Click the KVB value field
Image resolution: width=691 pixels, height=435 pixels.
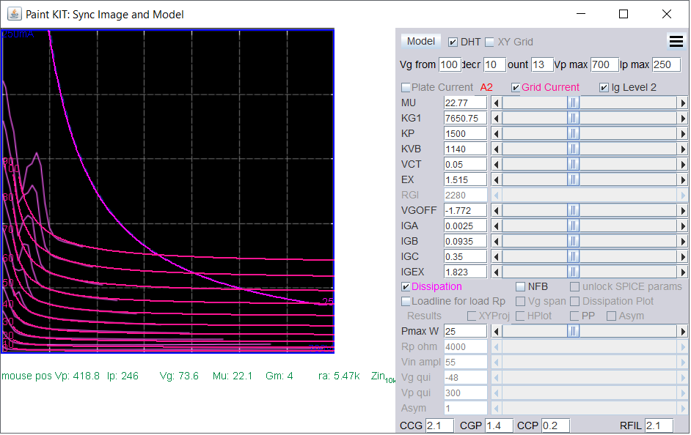465,149
